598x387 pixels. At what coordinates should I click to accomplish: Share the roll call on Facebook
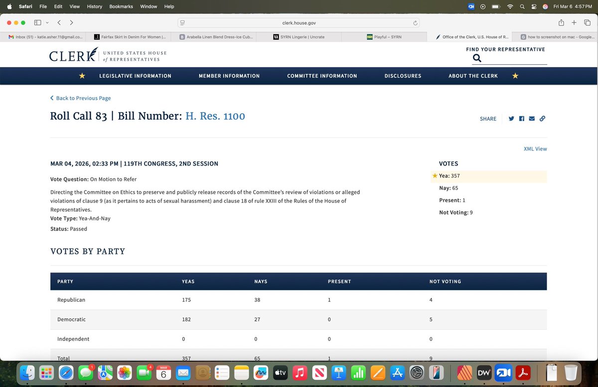522,119
